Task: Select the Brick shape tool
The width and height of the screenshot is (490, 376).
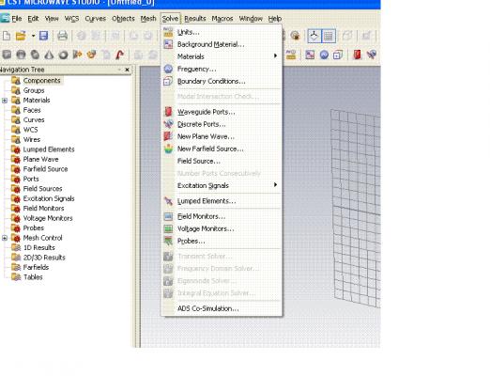Action: [7, 55]
